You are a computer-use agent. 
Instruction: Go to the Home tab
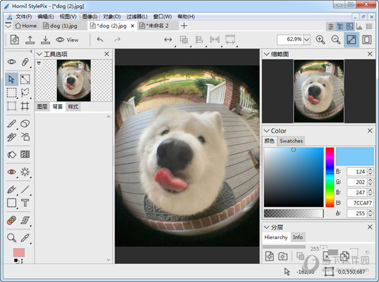pos(26,26)
